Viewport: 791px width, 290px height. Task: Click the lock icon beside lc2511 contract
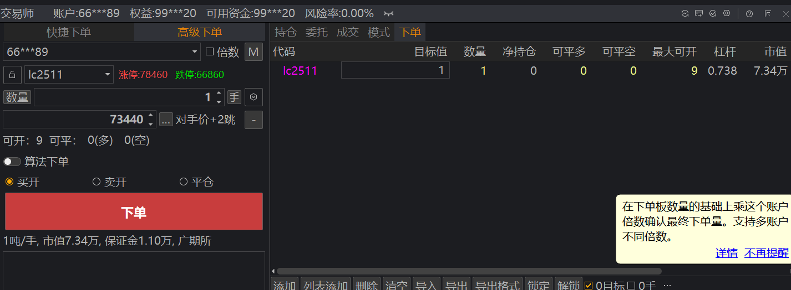pyautogui.click(x=12, y=74)
